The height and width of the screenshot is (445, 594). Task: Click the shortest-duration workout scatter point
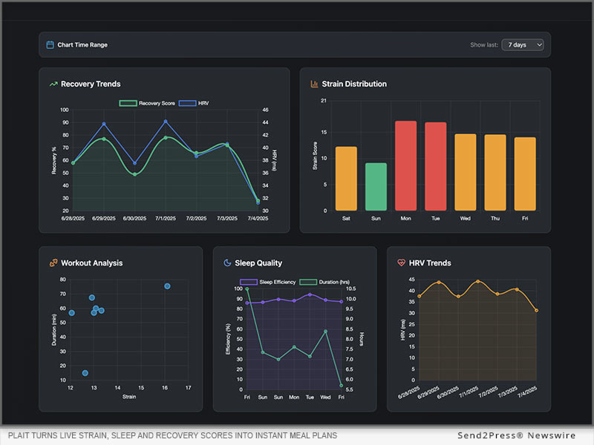85,373
